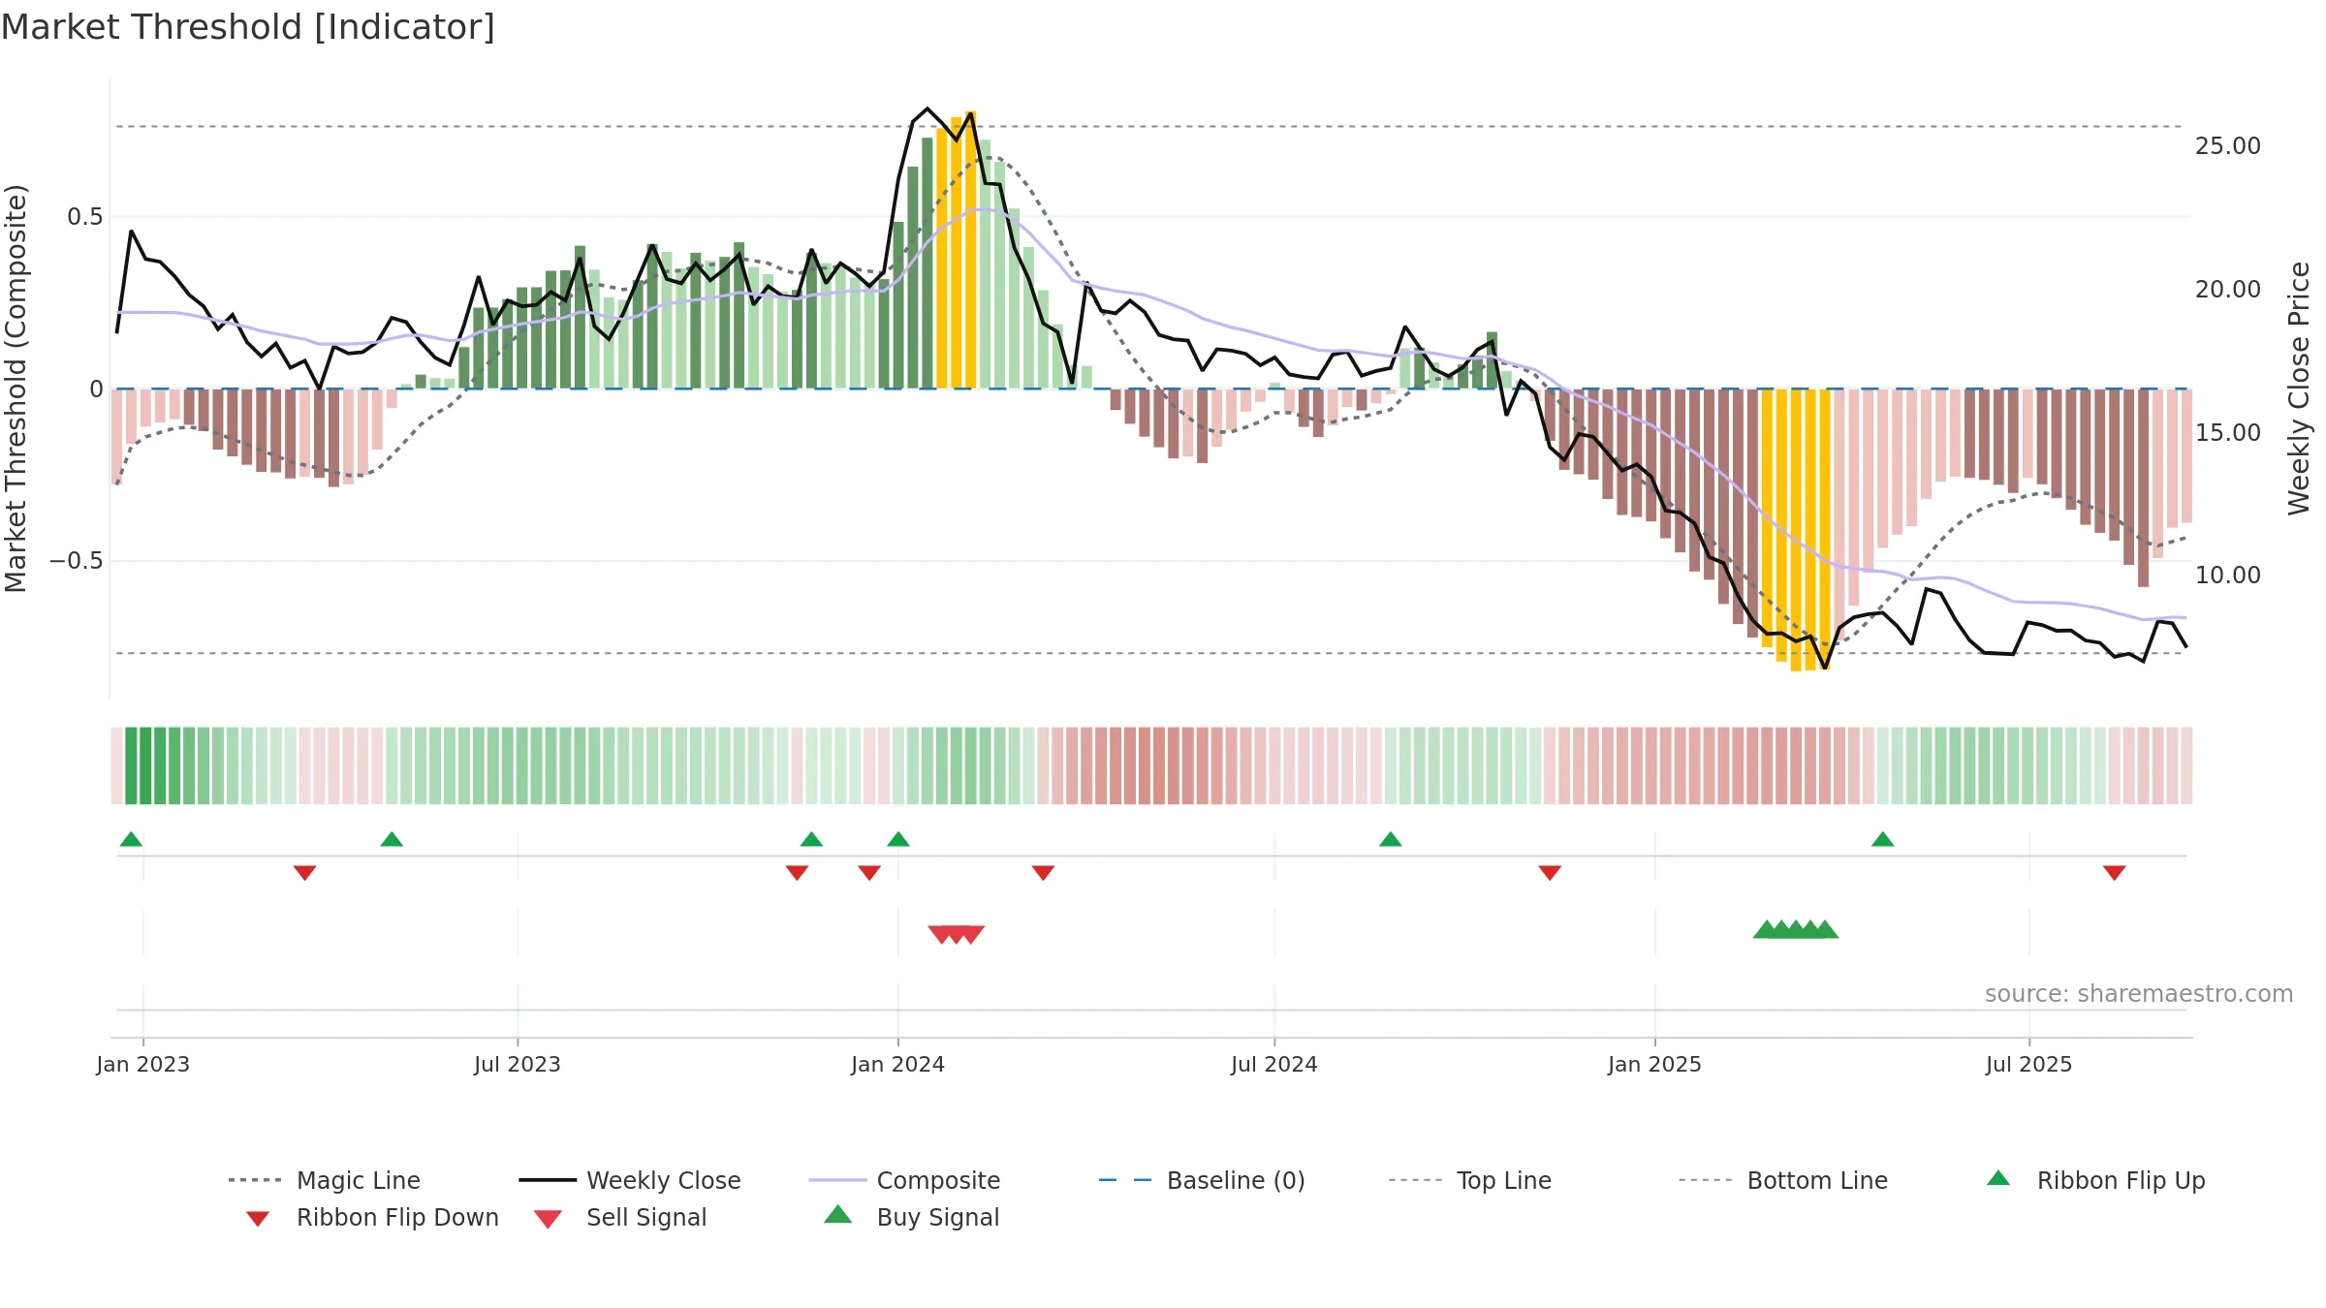Click the green flip-up triangle at Jan 2023

pyautogui.click(x=131, y=839)
